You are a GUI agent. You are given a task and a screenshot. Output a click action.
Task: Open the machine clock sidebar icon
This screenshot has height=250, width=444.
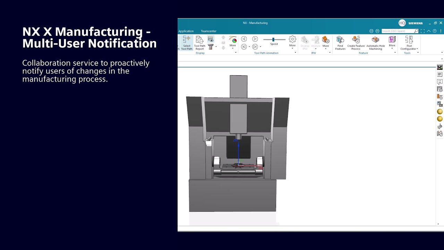440,134
